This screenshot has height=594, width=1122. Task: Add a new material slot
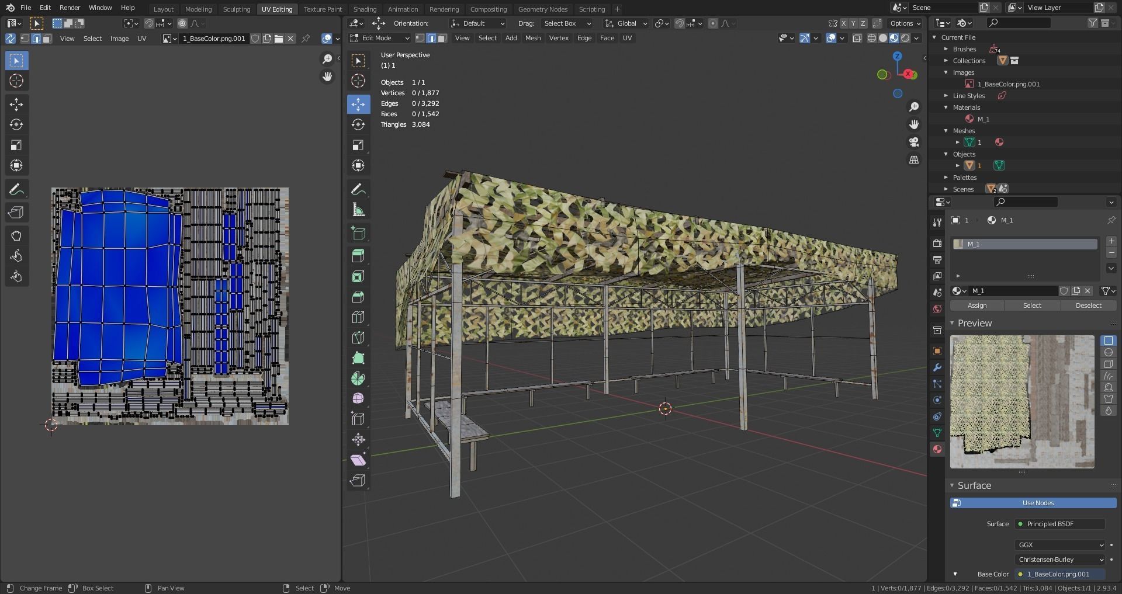point(1111,241)
